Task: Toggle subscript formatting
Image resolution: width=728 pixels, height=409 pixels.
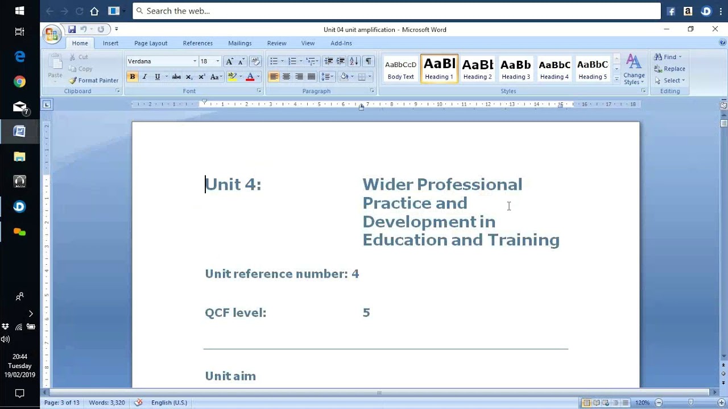Action: 189,77
